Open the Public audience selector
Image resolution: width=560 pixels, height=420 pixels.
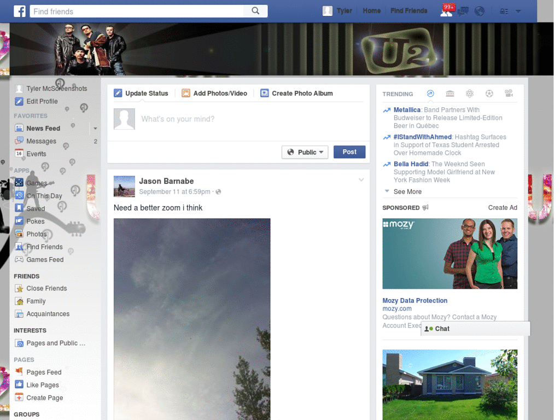click(305, 152)
